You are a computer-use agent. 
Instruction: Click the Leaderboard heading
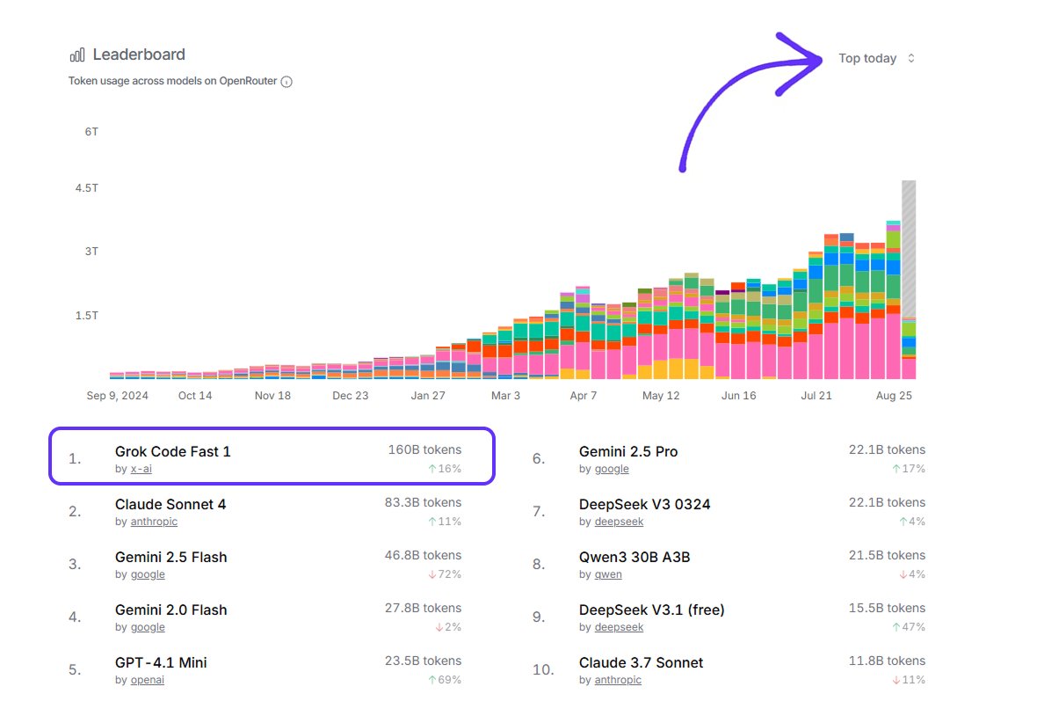tap(139, 55)
